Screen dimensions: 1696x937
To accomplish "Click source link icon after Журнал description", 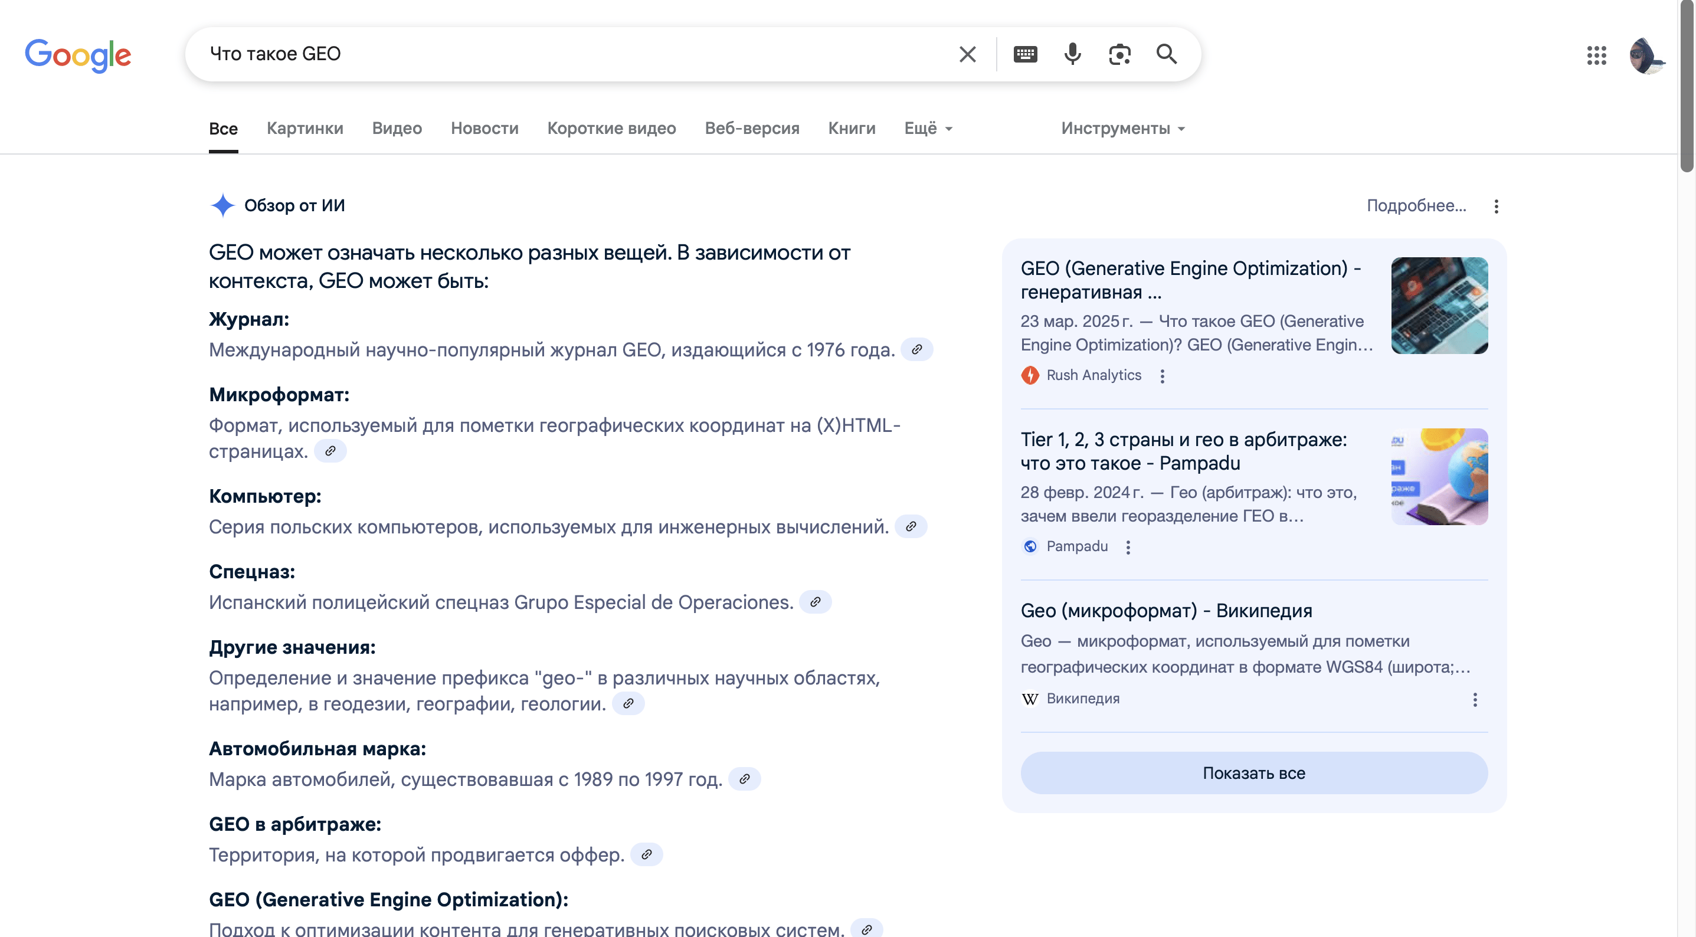I will 916,350.
